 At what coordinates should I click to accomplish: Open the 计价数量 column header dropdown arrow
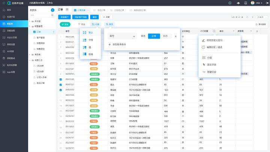(x=214, y=31)
